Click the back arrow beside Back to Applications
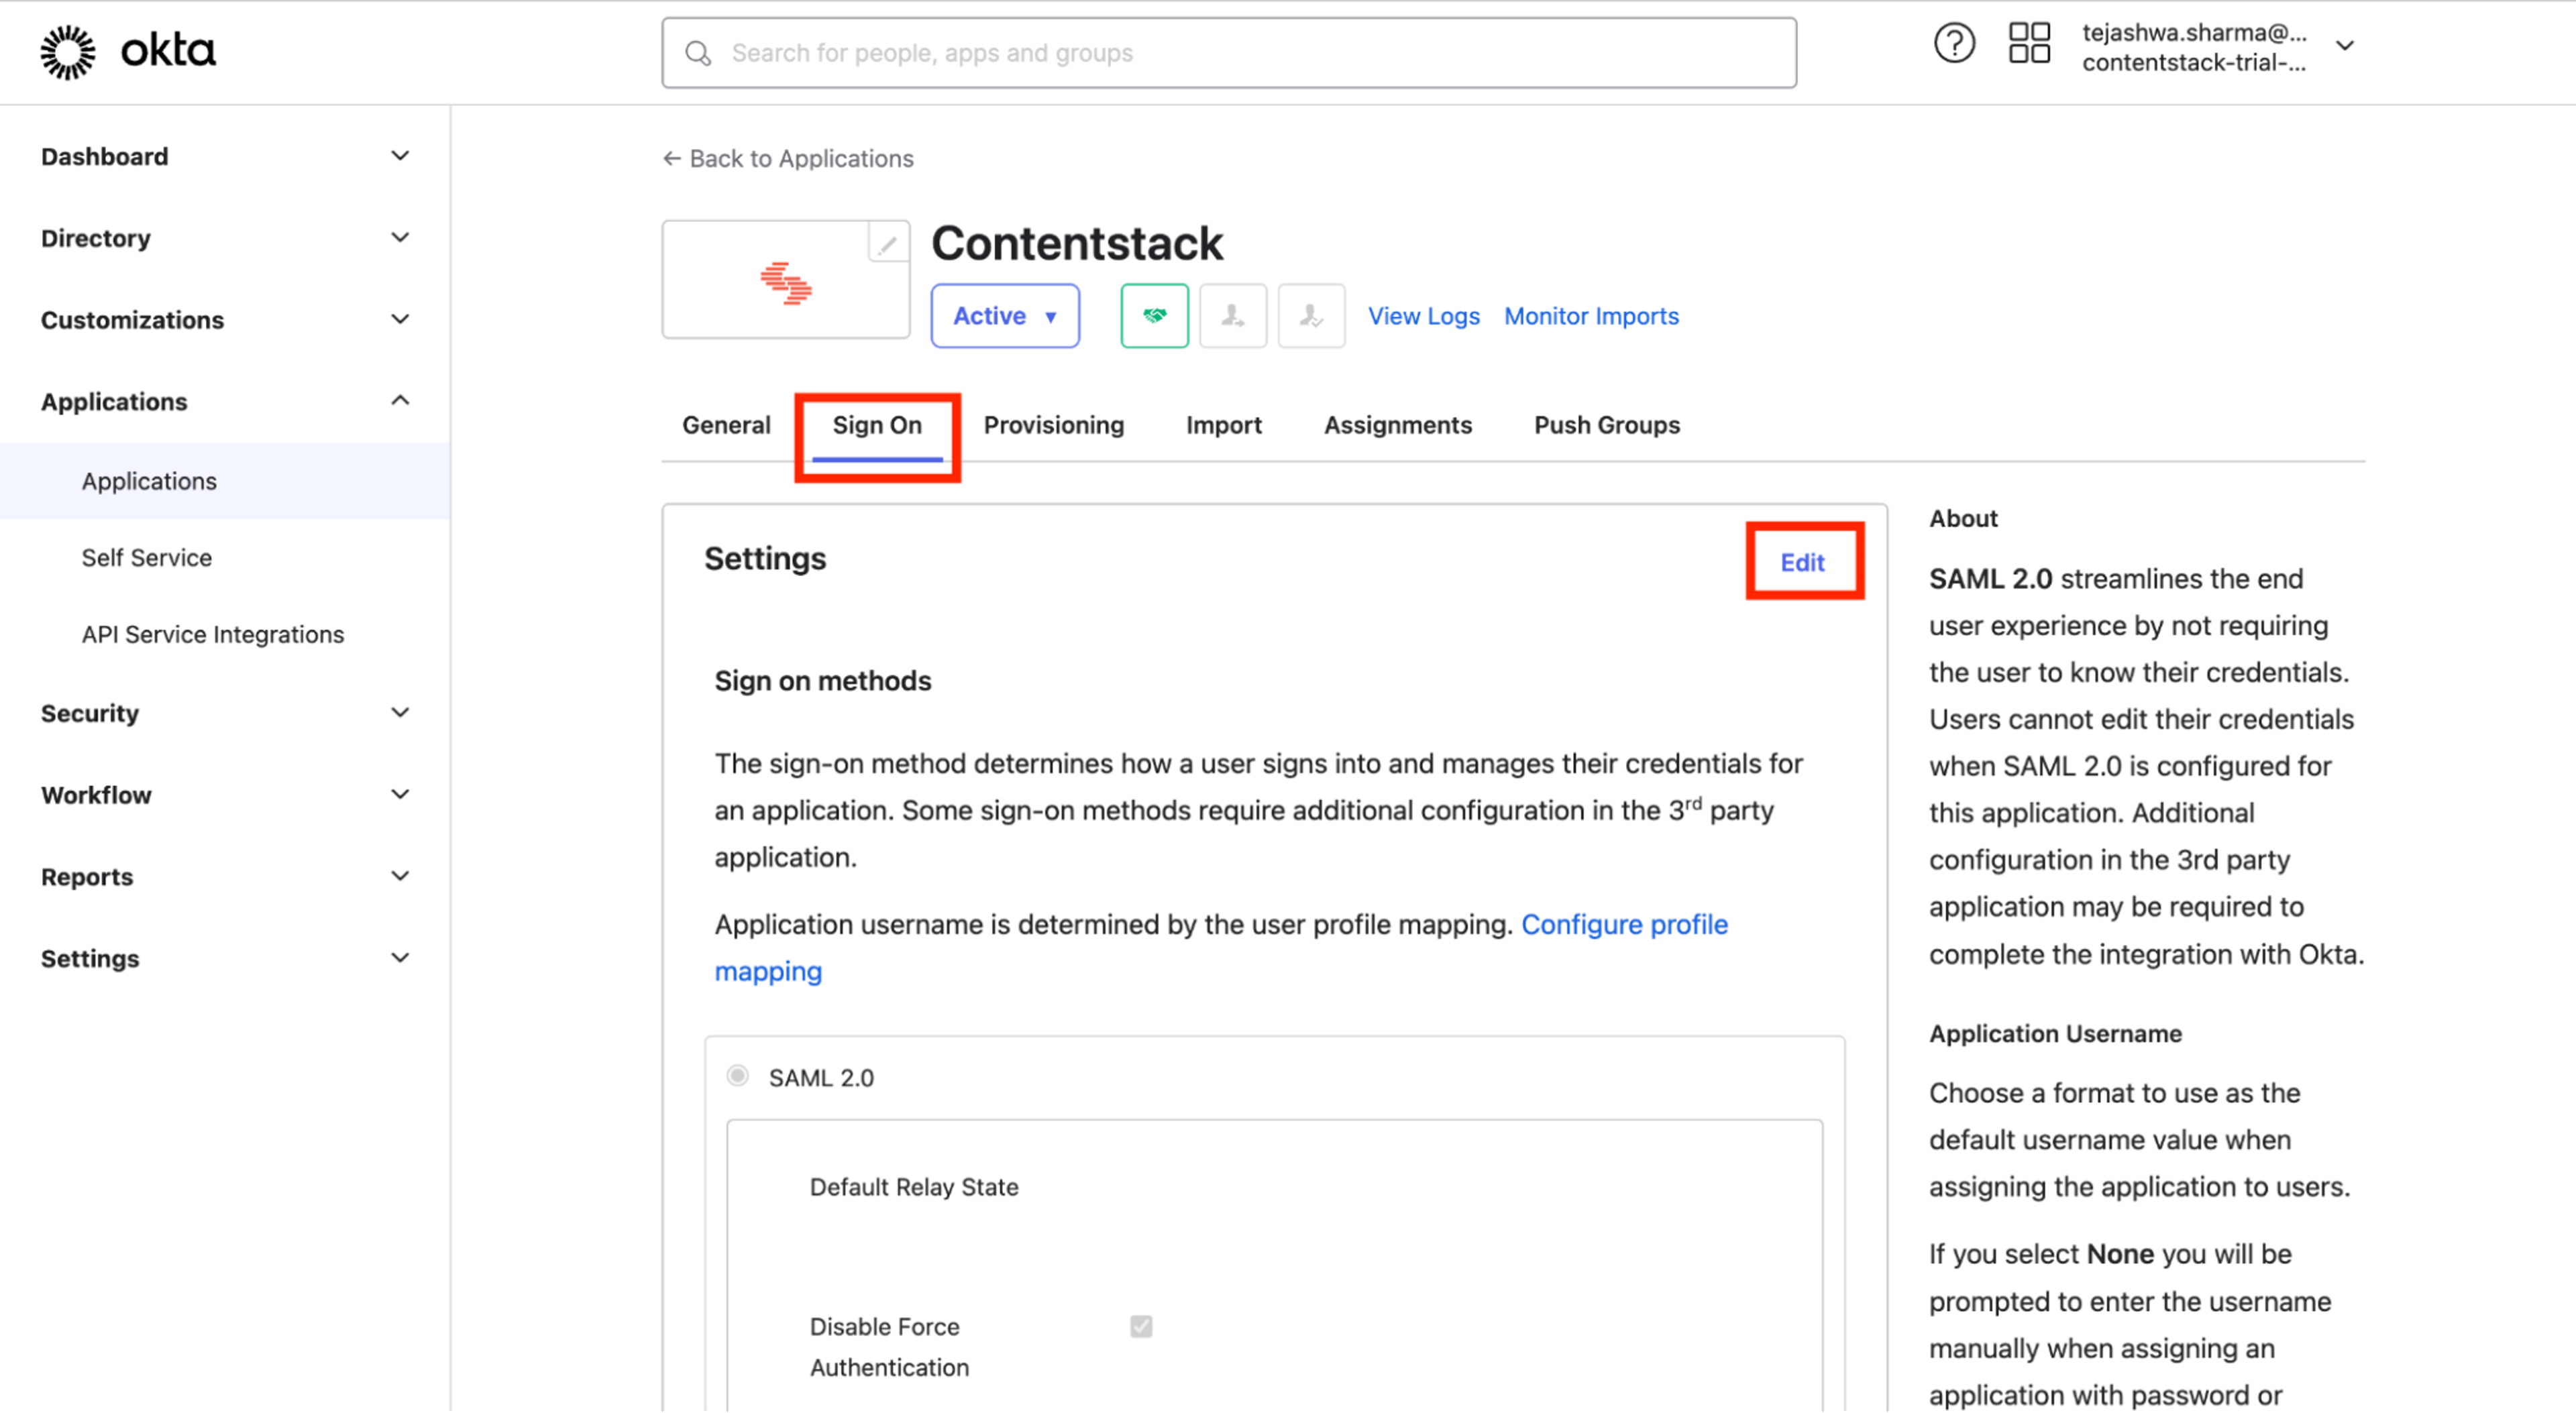This screenshot has width=2576, height=1413. click(x=672, y=159)
